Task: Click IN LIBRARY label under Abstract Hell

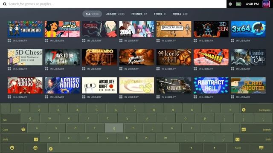Action: coord(206,97)
